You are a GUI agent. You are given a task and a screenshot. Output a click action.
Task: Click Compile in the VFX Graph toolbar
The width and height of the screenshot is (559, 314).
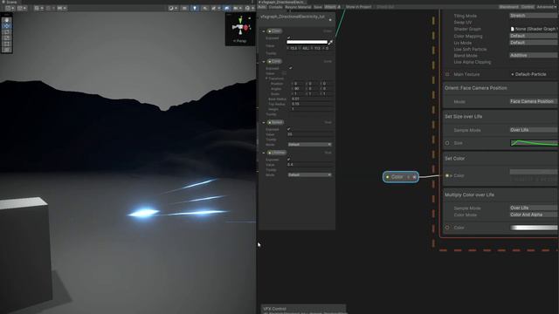point(276,7)
